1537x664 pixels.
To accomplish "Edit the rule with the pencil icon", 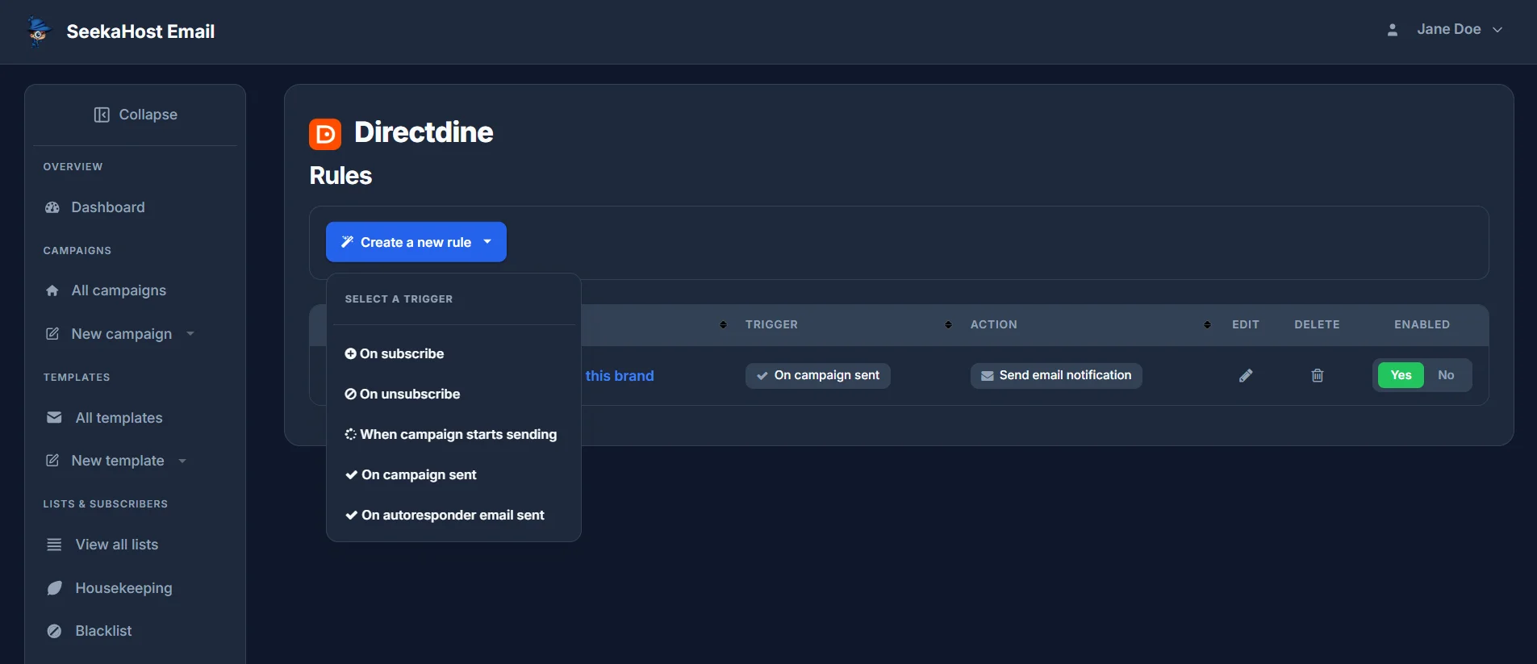I will (x=1246, y=375).
